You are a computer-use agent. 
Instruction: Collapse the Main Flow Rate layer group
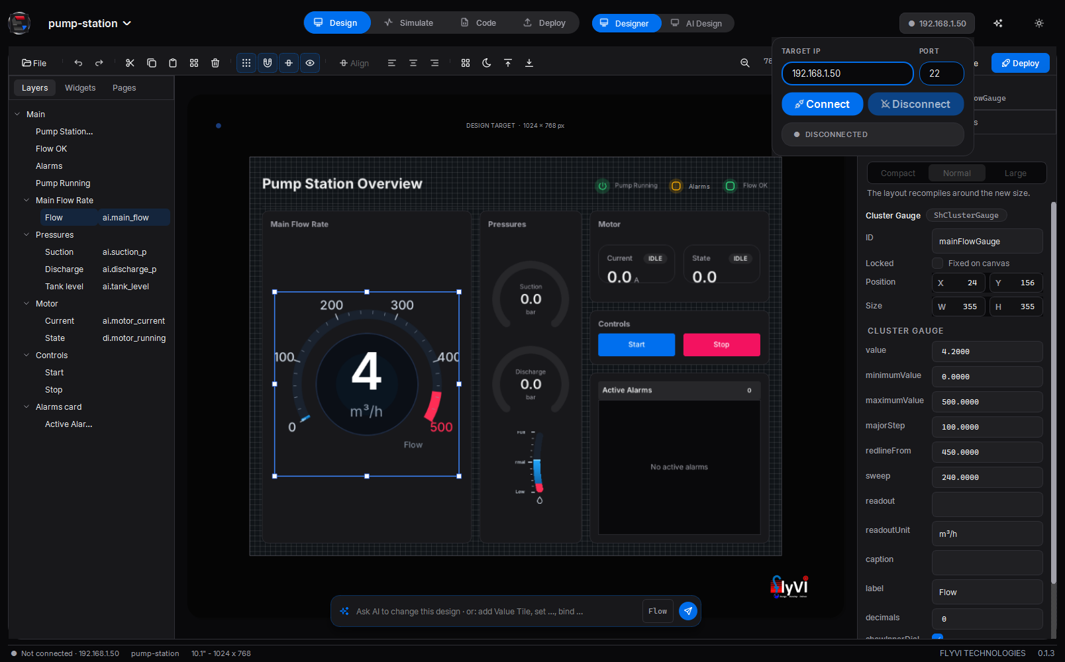[26, 201]
